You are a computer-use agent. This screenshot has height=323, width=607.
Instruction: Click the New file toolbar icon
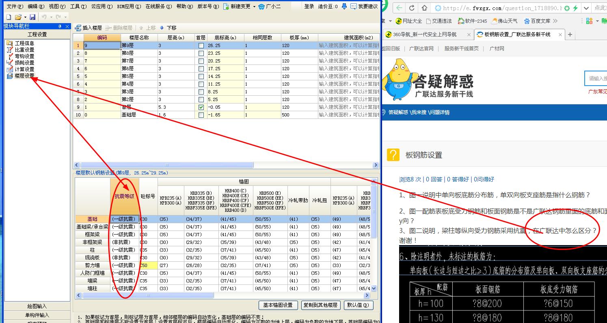pos(9,17)
